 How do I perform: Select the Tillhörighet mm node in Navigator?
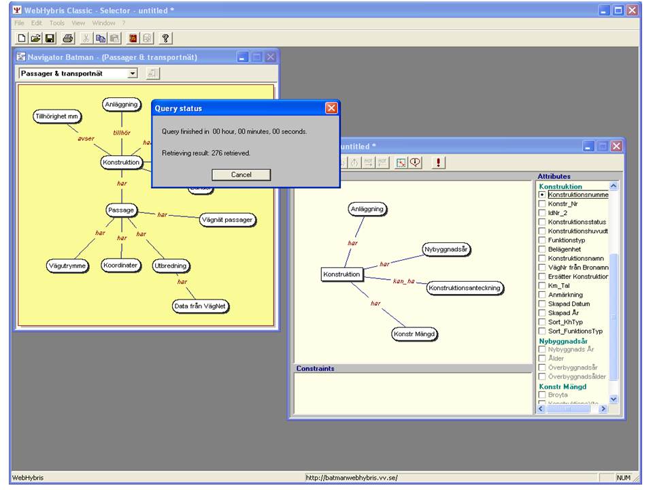[x=56, y=116]
